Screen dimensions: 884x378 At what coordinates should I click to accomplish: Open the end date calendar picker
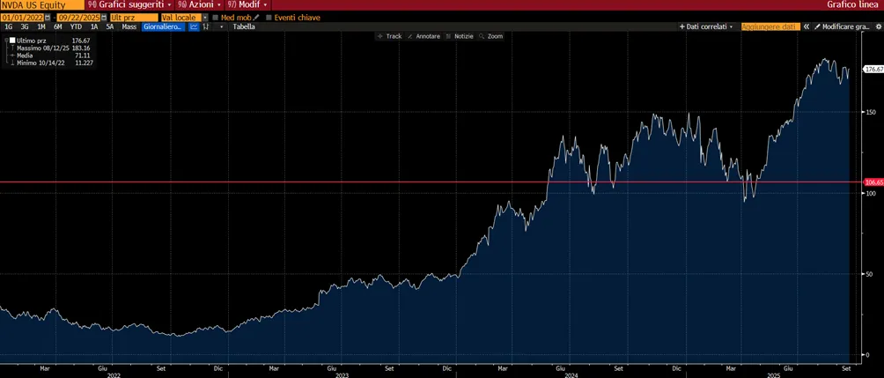tap(104, 18)
